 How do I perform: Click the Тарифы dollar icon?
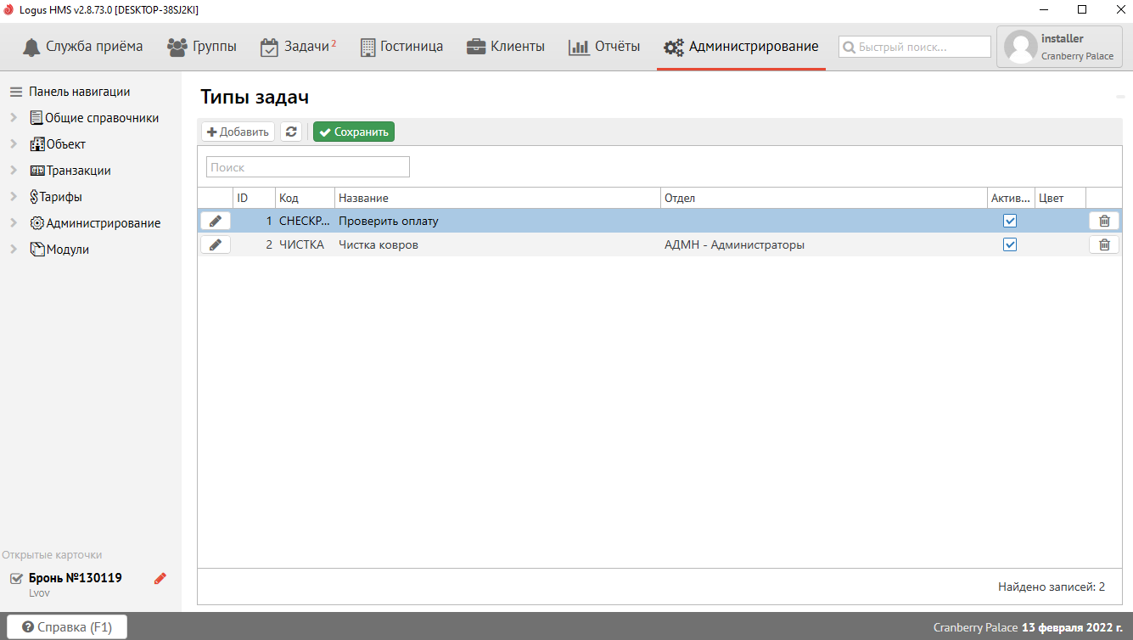(x=34, y=197)
